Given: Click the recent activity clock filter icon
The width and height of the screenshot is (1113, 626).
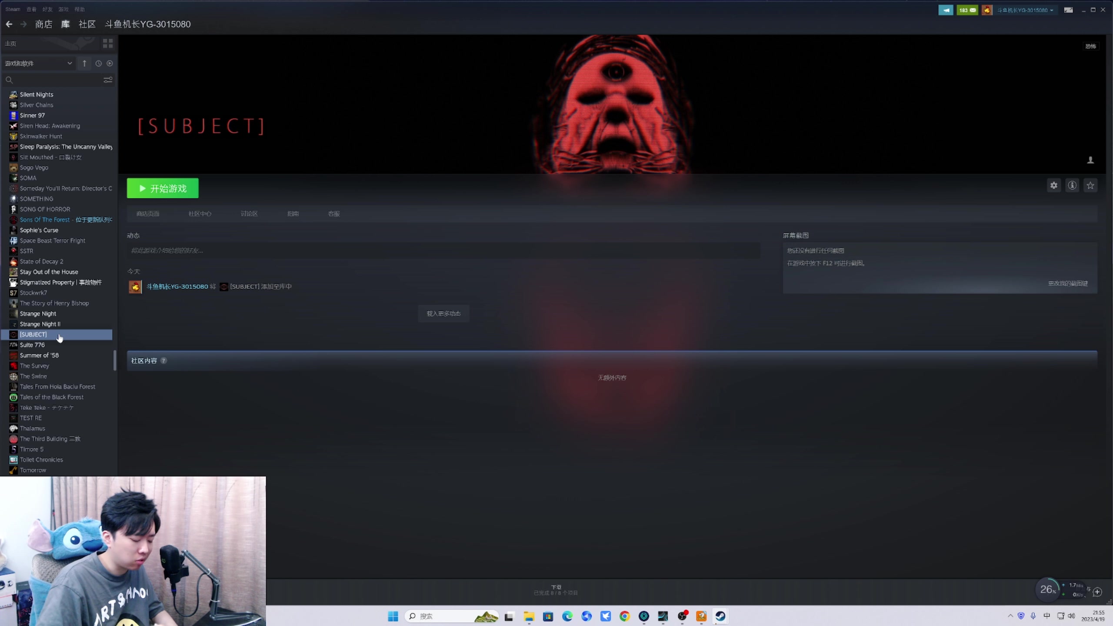Looking at the screenshot, I should point(99,63).
